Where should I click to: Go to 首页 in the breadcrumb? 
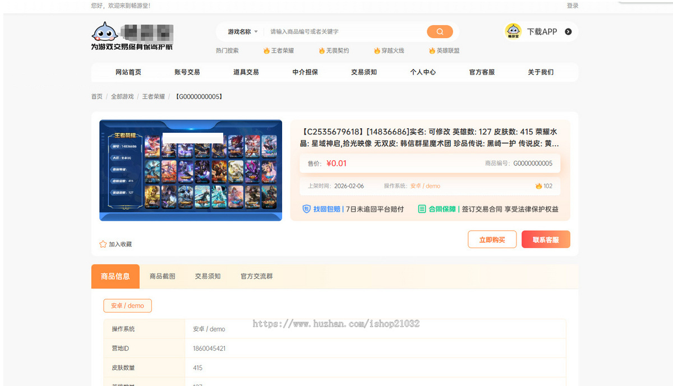[x=97, y=96]
